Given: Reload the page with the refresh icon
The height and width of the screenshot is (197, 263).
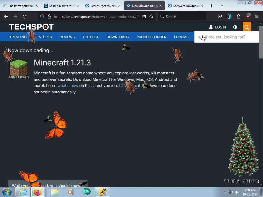Looking at the screenshot, I should coord(25,17).
